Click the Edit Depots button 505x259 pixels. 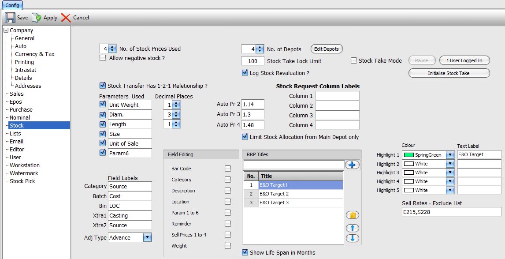pos(326,49)
